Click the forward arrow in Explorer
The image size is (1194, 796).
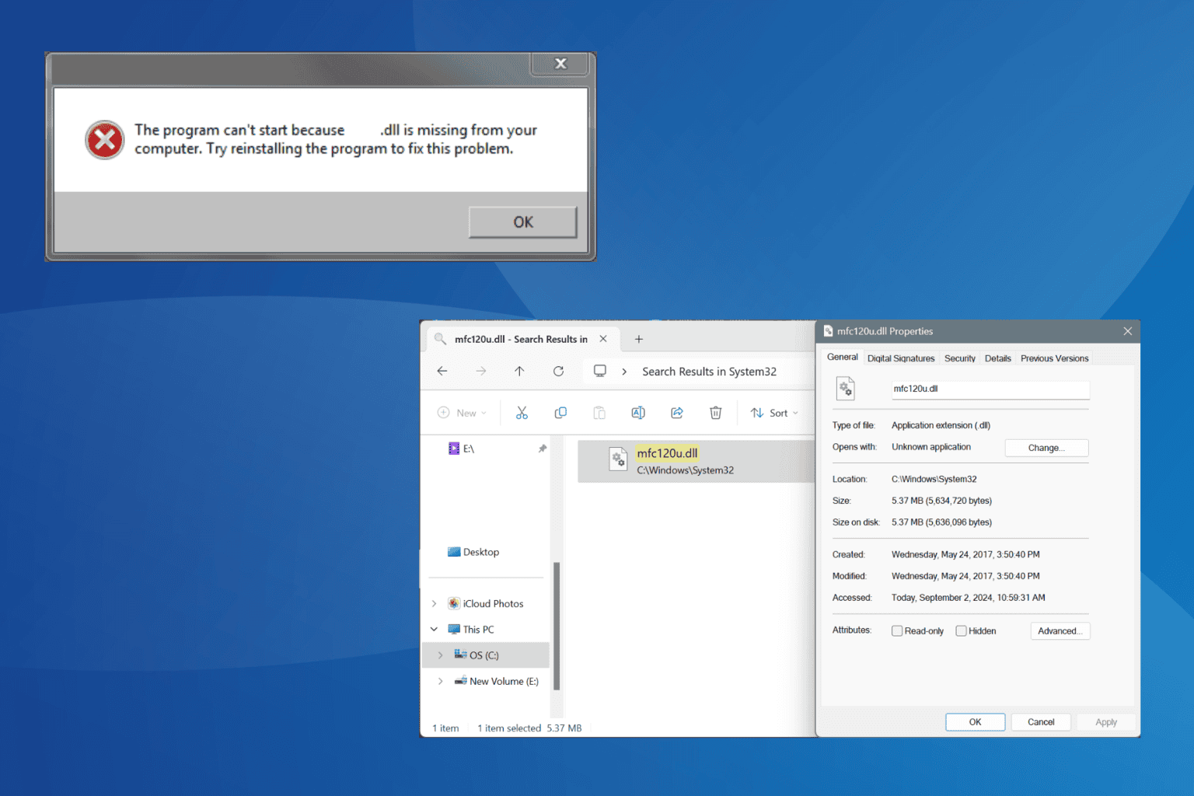click(x=481, y=372)
